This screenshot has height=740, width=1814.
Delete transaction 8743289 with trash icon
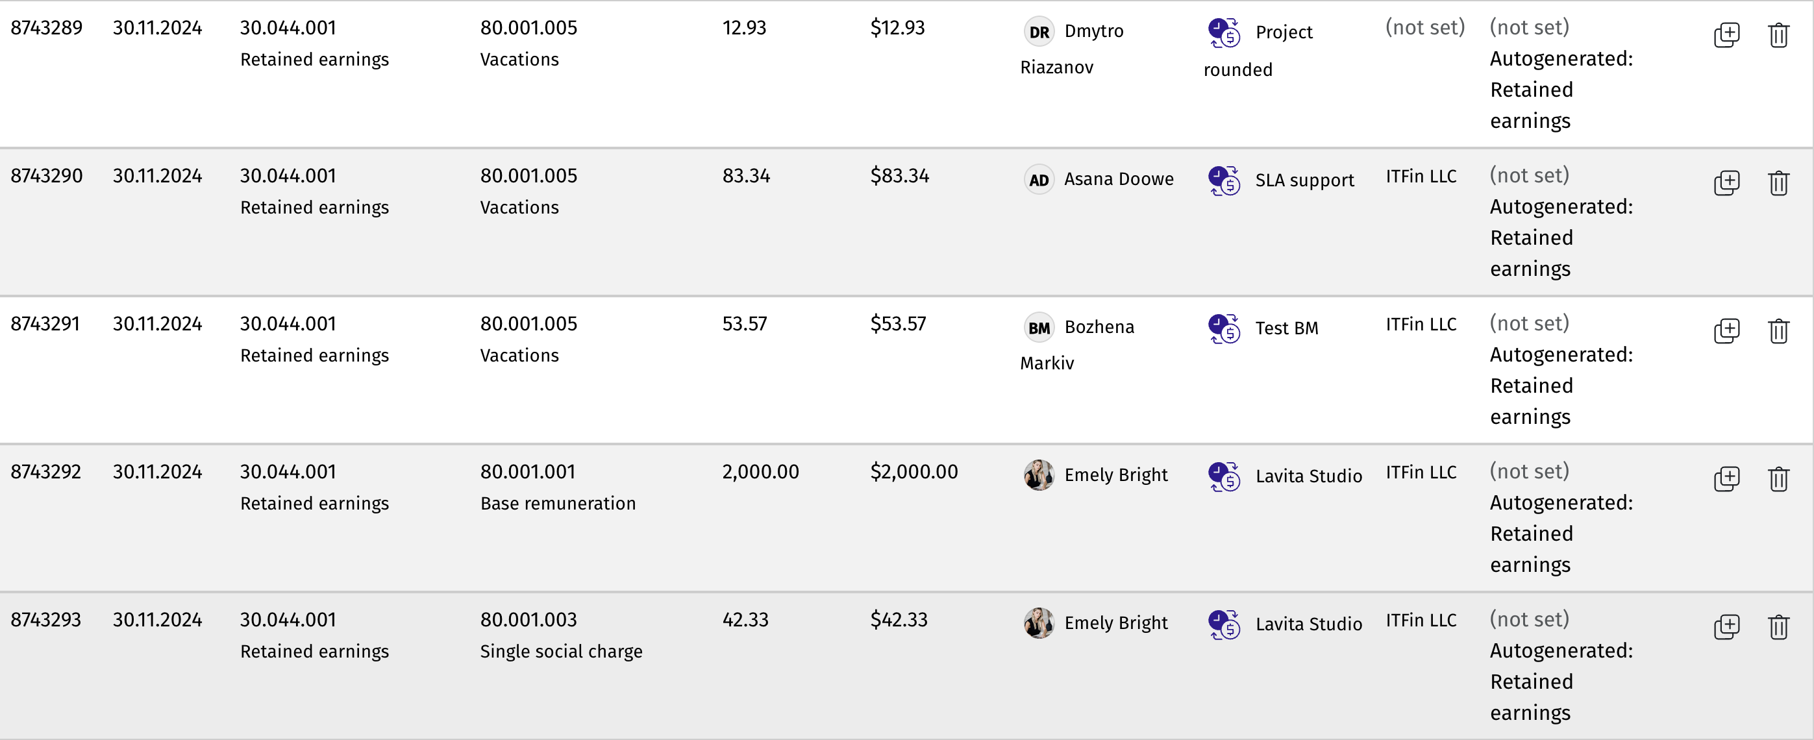tap(1778, 34)
